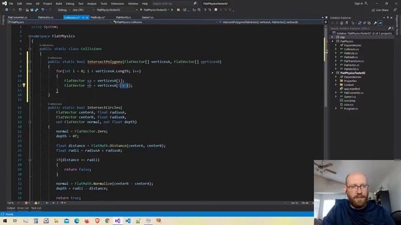Click the Search Solution Explorer field
The width and height of the screenshot is (401, 225).
[x=359, y=28]
